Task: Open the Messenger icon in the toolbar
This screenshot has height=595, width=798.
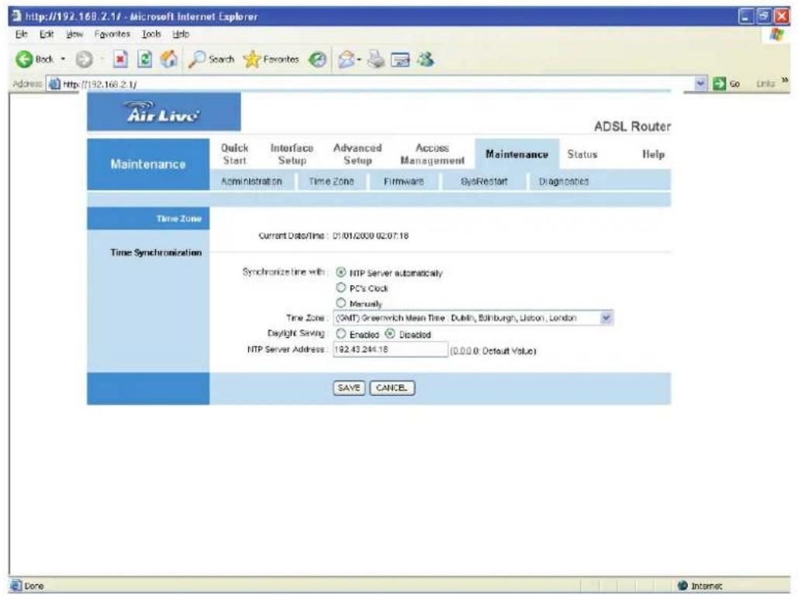Action: pos(426,60)
